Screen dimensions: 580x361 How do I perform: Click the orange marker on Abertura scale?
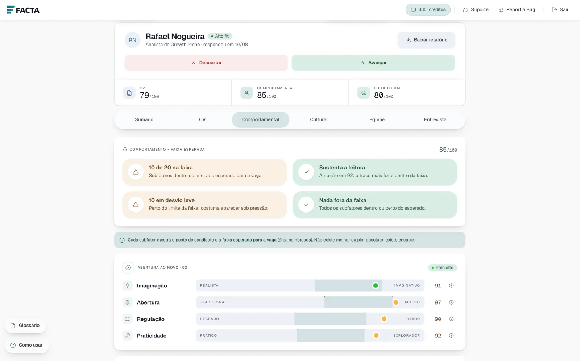coord(396,302)
